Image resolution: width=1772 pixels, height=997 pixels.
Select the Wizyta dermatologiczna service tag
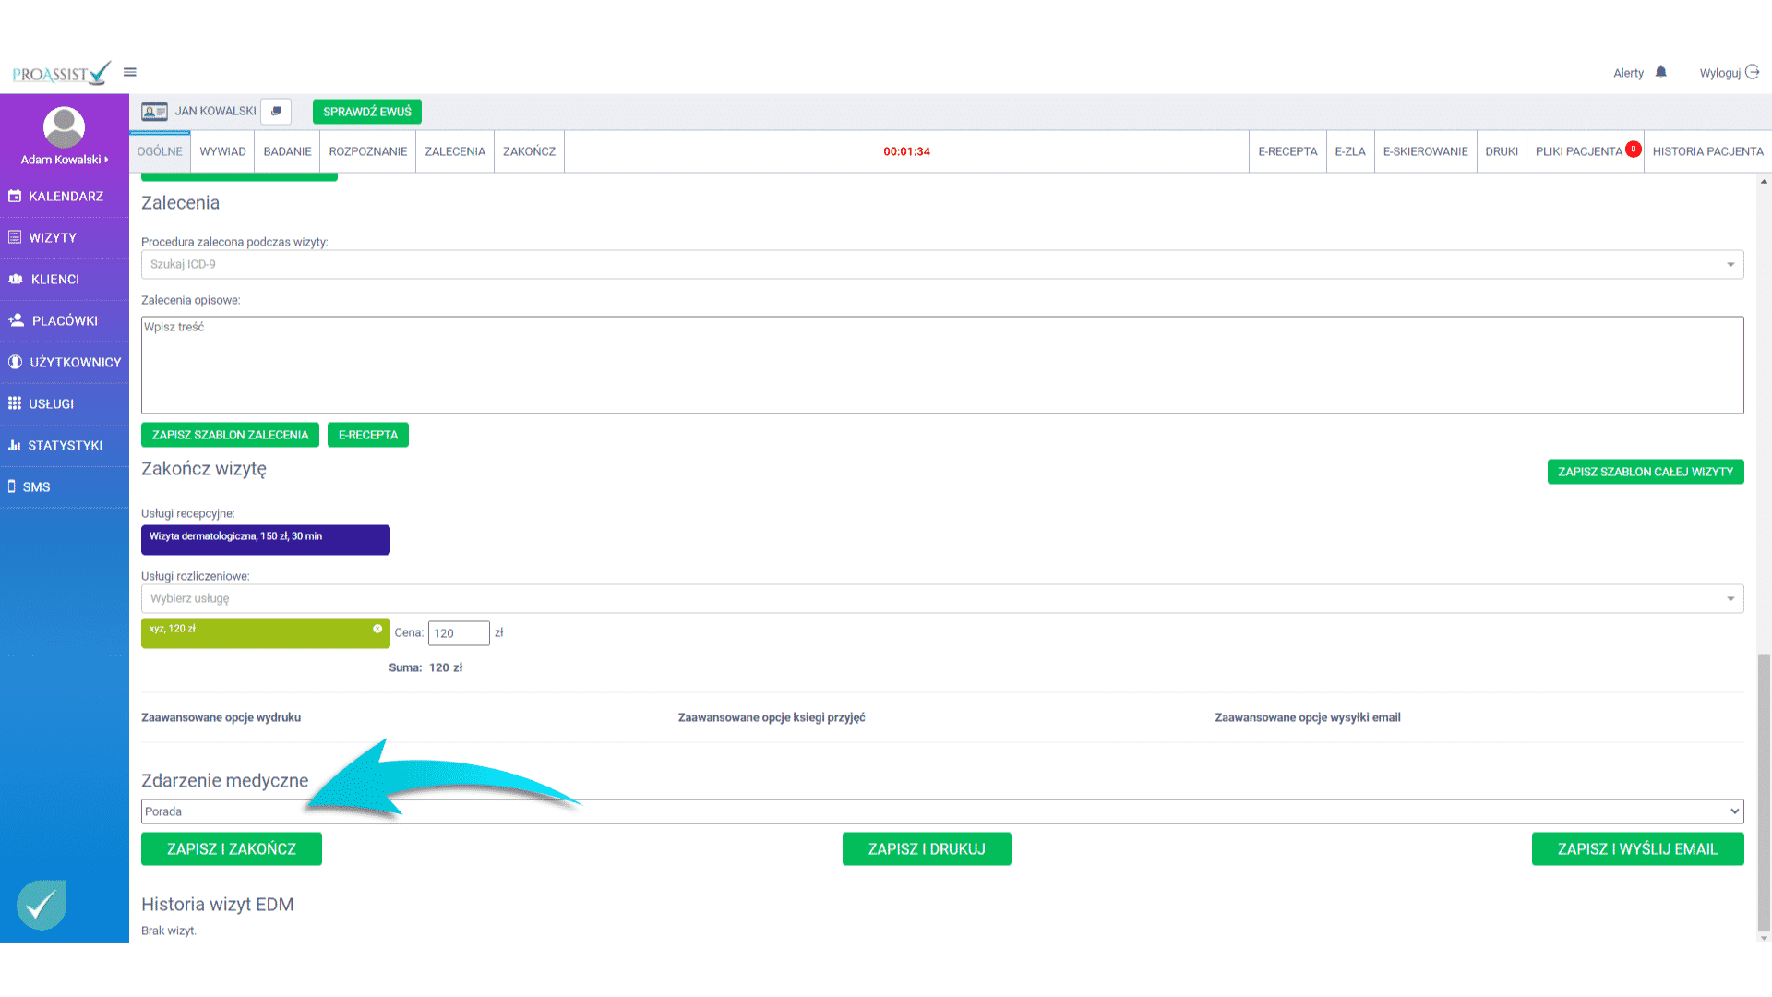coord(266,540)
